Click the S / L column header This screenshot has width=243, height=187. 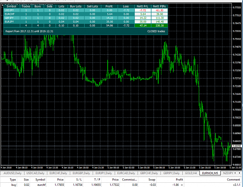point(79,180)
